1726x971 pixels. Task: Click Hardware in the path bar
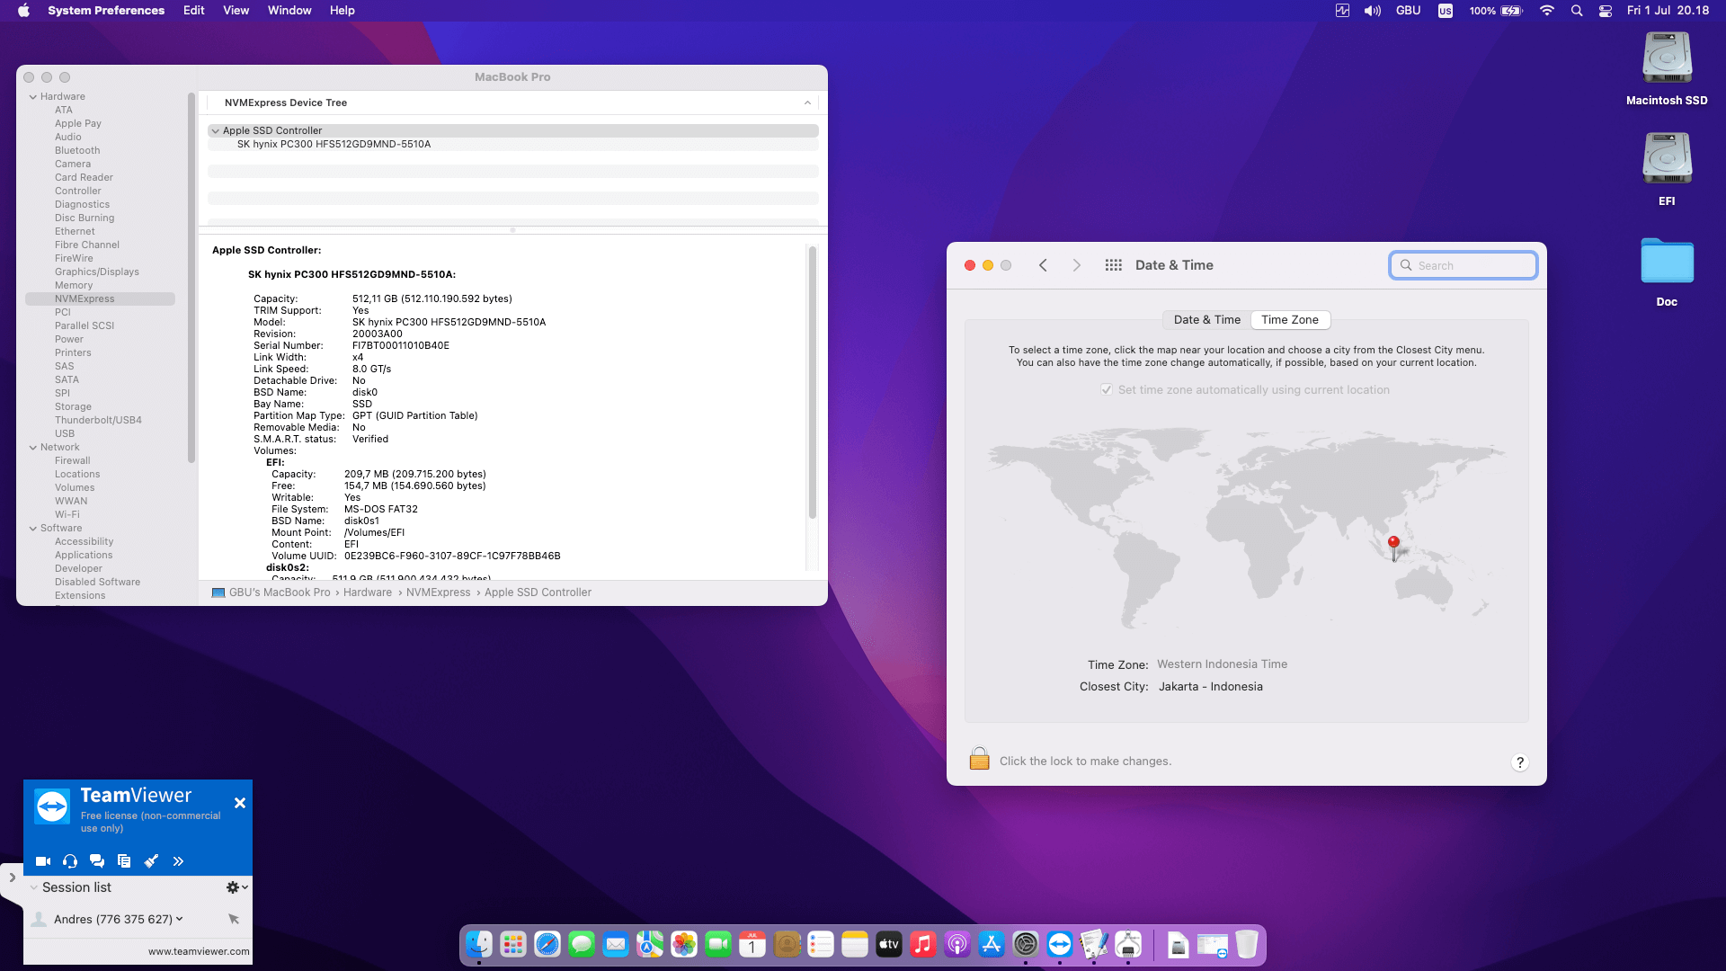click(368, 592)
